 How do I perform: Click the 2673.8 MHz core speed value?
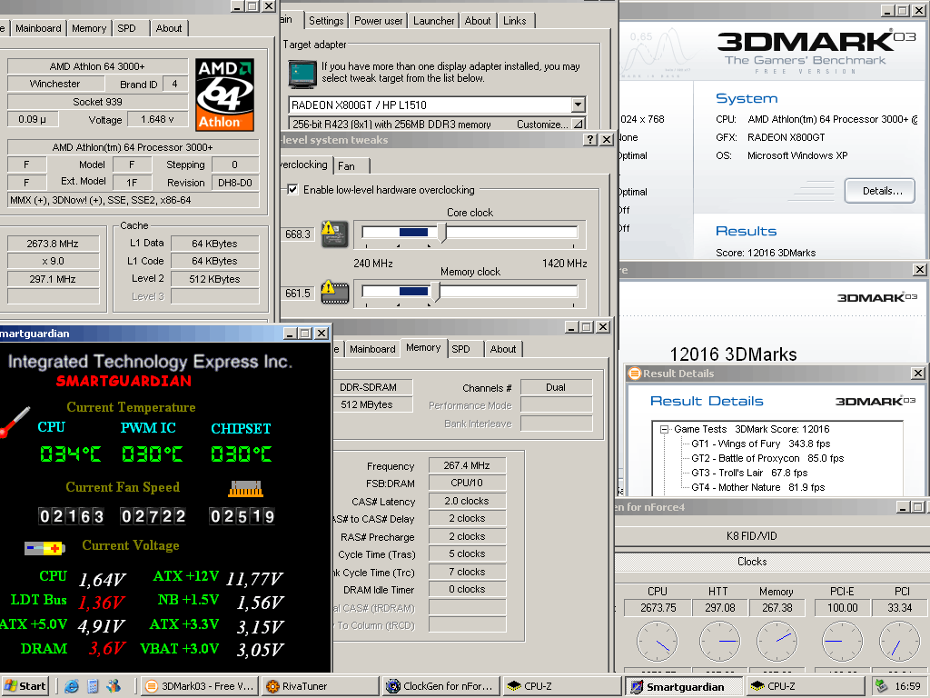(53, 244)
